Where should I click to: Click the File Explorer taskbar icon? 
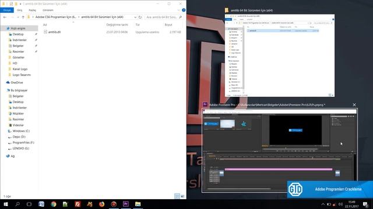(138, 204)
